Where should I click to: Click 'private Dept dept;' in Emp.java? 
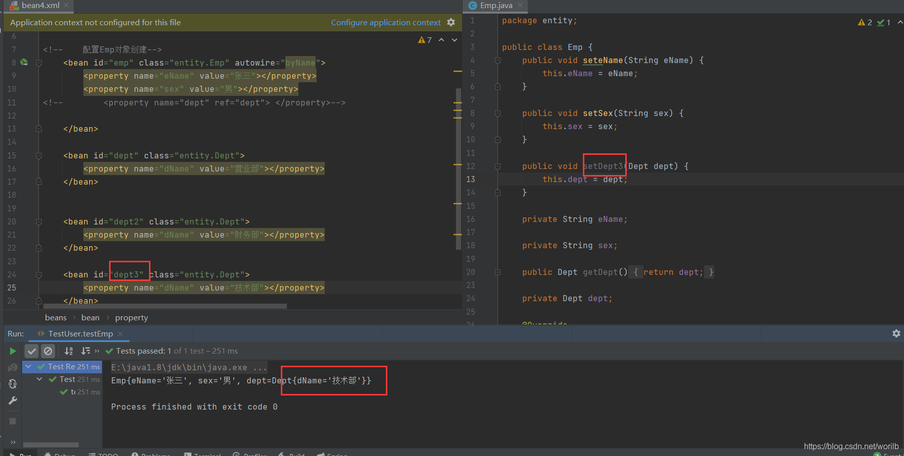point(567,299)
